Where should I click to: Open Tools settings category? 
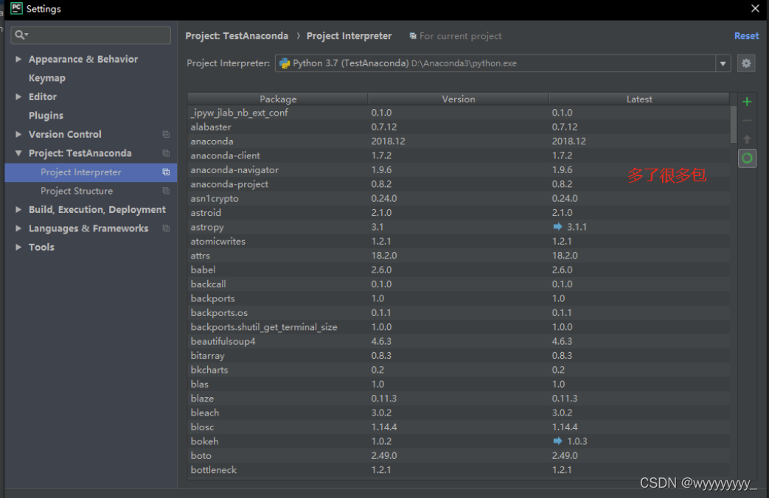42,247
